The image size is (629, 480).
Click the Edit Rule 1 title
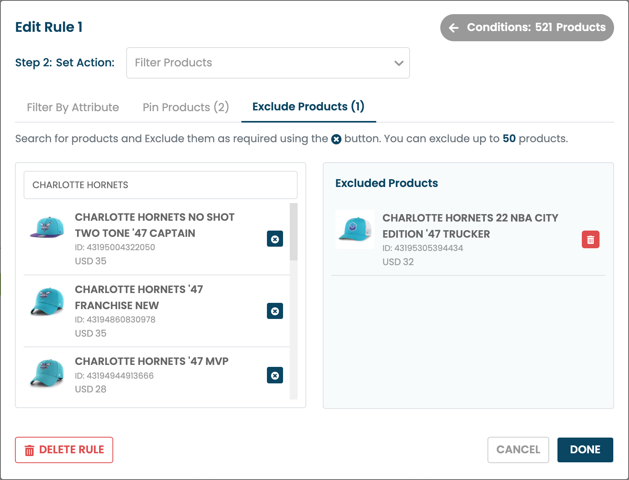pyautogui.click(x=49, y=27)
